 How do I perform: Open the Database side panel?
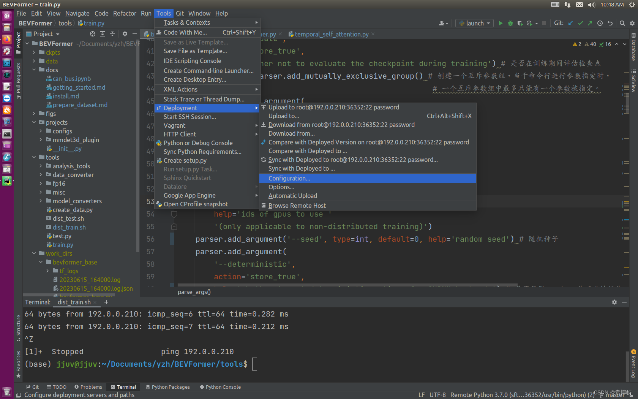(x=633, y=47)
